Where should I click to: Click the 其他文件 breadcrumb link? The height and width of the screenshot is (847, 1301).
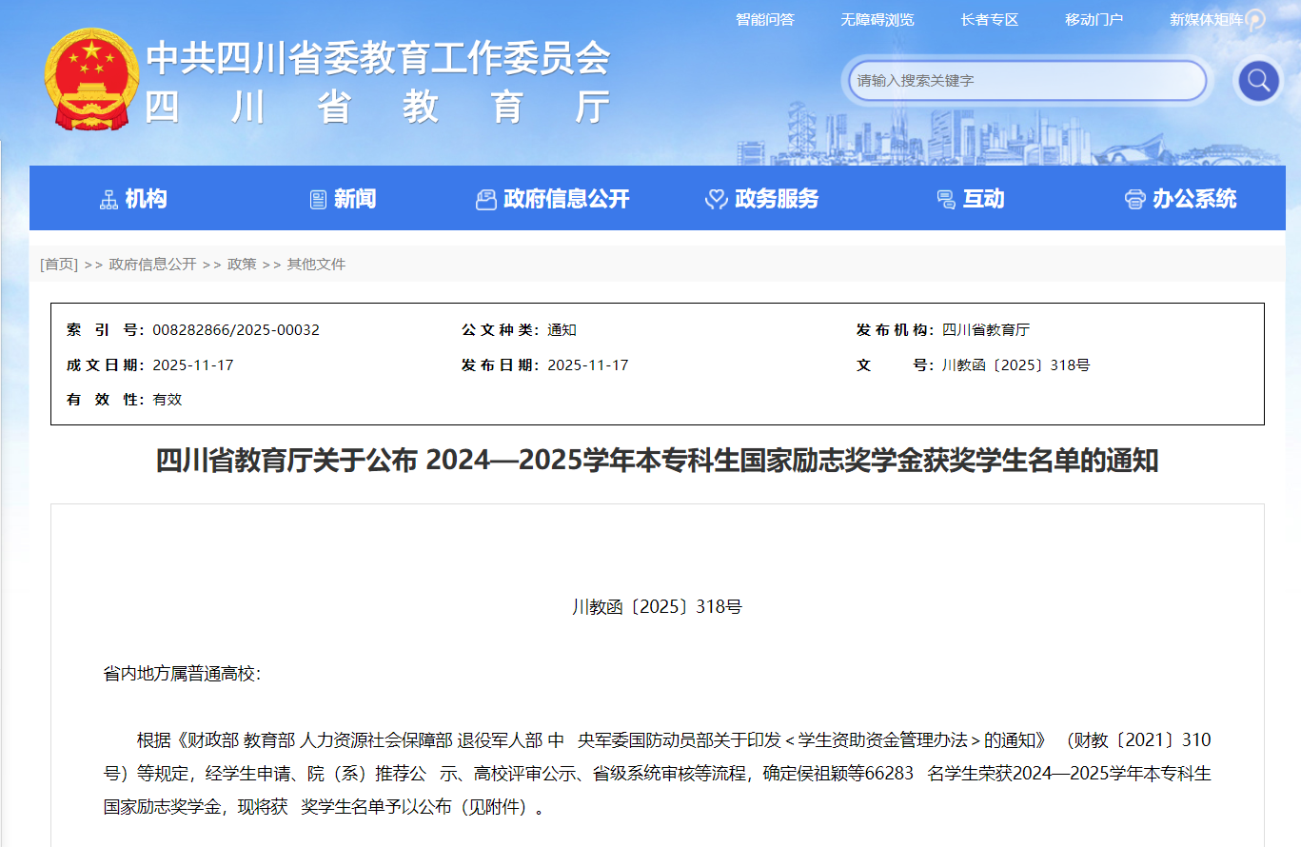(x=316, y=265)
